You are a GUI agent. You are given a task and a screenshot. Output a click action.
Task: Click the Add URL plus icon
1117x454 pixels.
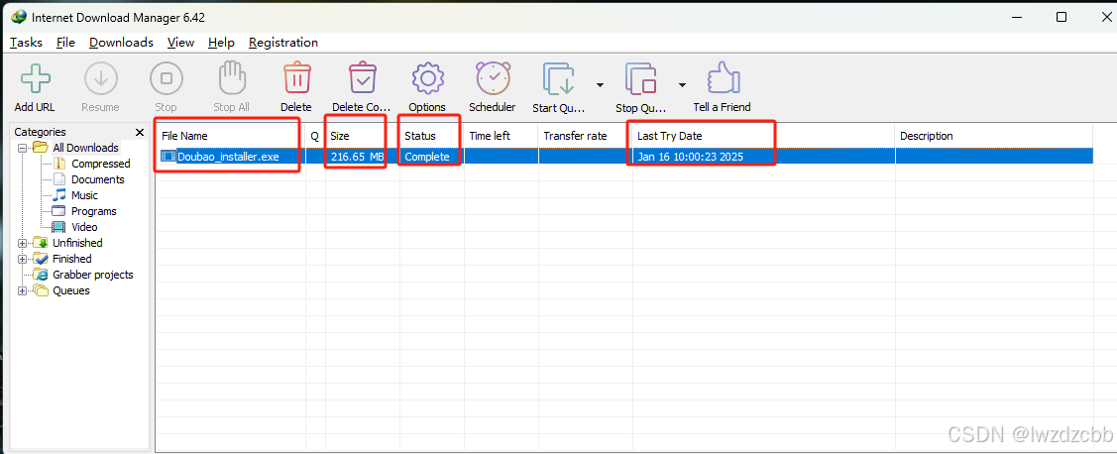(x=35, y=78)
